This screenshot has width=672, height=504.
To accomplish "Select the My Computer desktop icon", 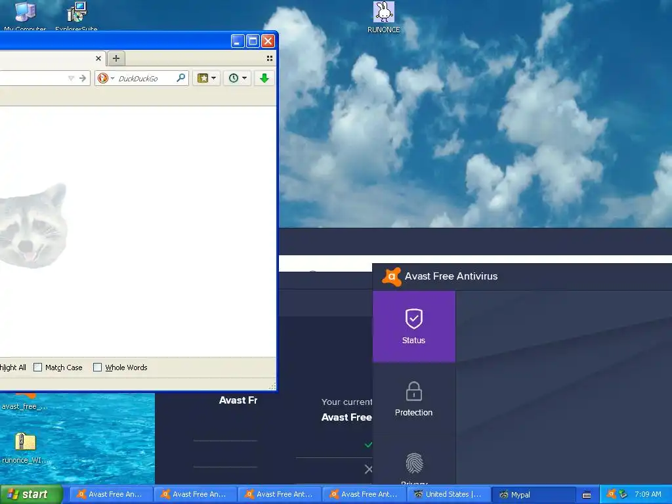I will (x=25, y=16).
